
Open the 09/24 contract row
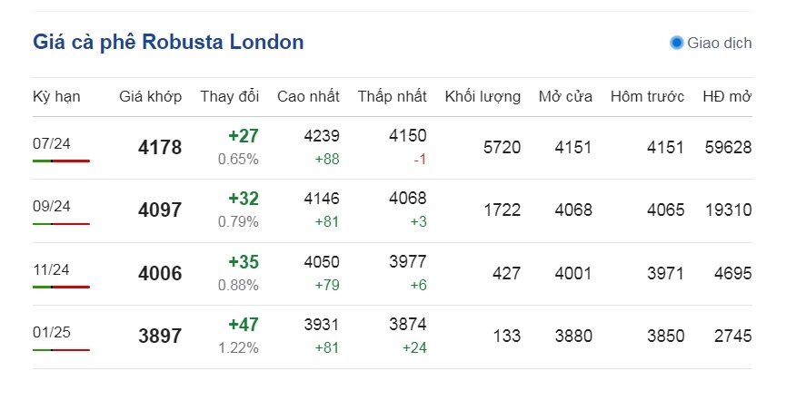click(393, 210)
